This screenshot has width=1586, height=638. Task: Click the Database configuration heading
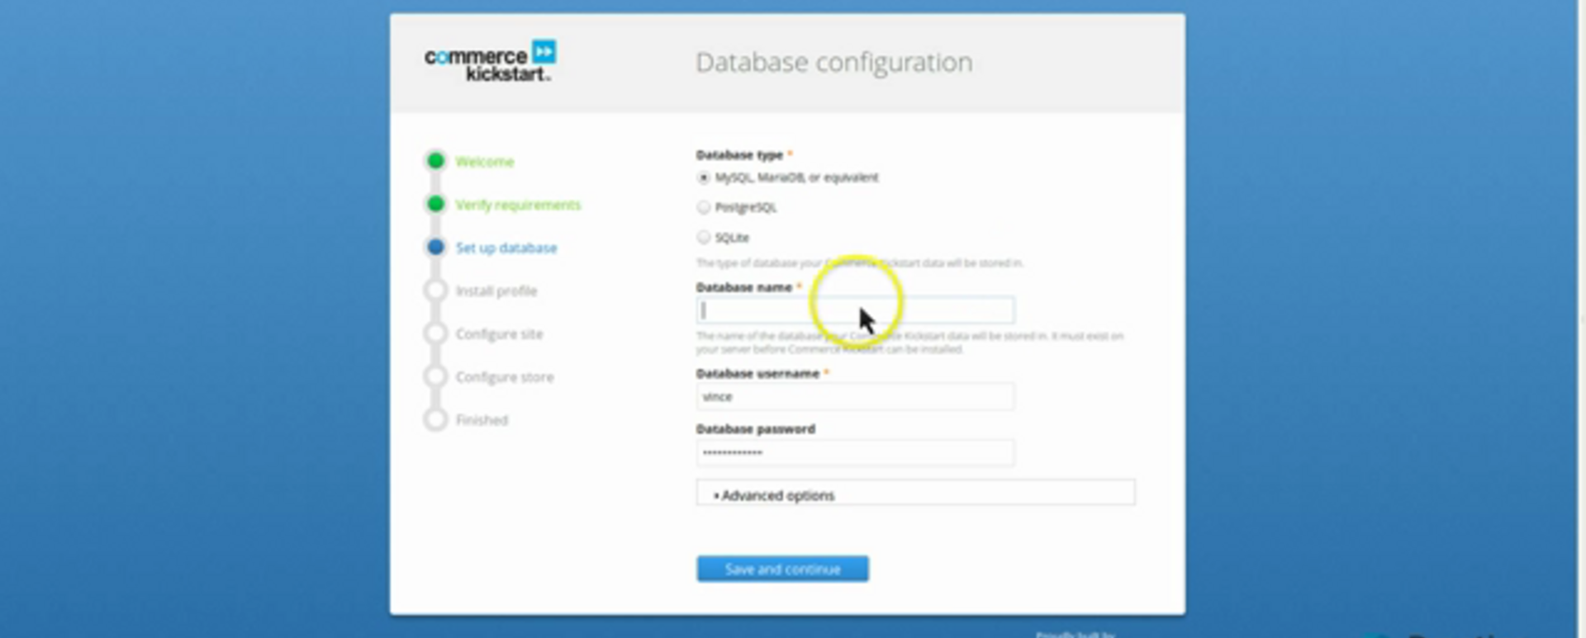(x=834, y=63)
